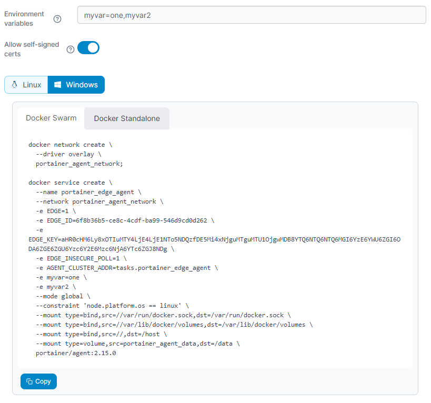Click the 'portainer/agent:2.15.0' image line
Viewport: 431px width, 403px height.
pos(76,353)
